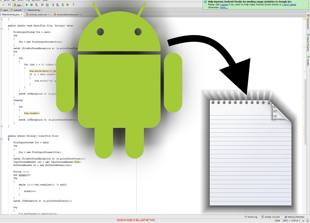310x223 pixels.
Task: Open the Event Log tool window
Action: pos(251,217)
